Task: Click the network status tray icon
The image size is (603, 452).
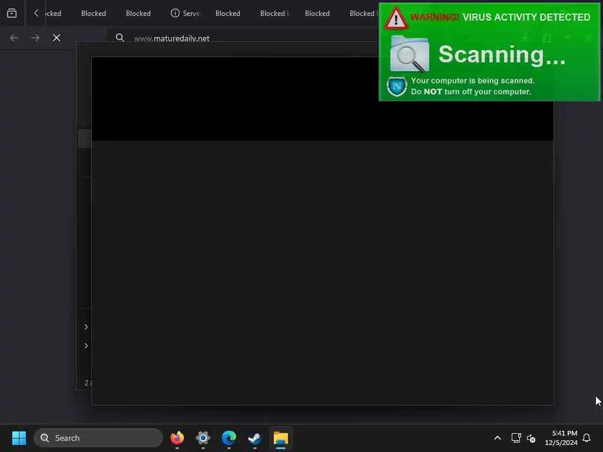Action: [516, 438]
